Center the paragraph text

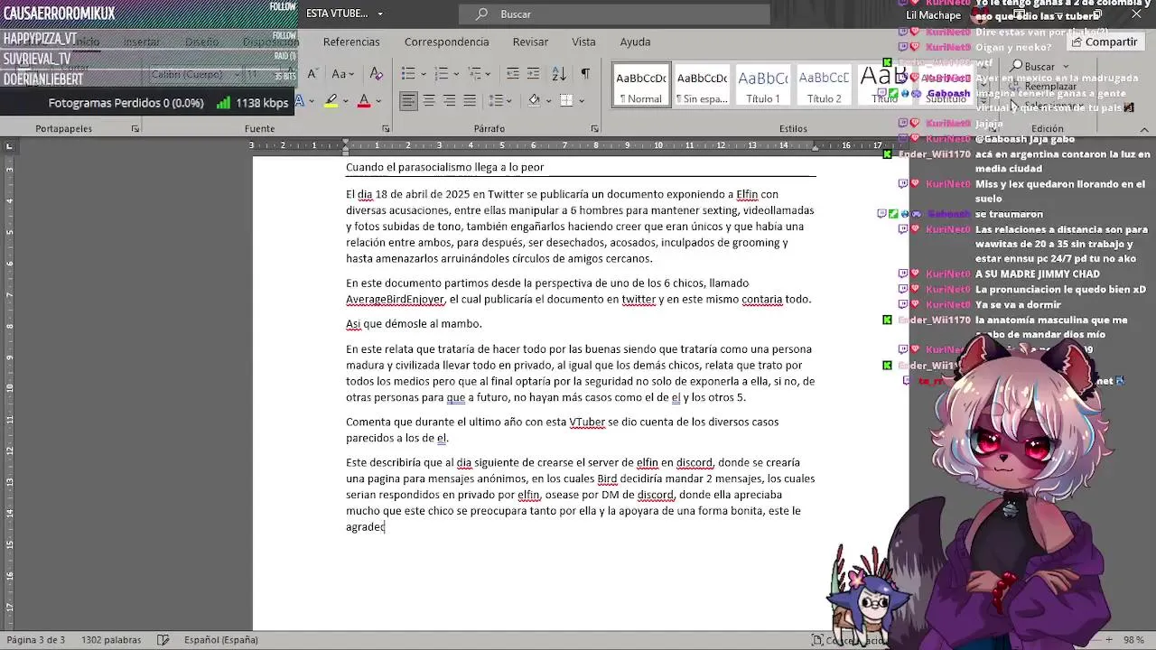tap(429, 100)
